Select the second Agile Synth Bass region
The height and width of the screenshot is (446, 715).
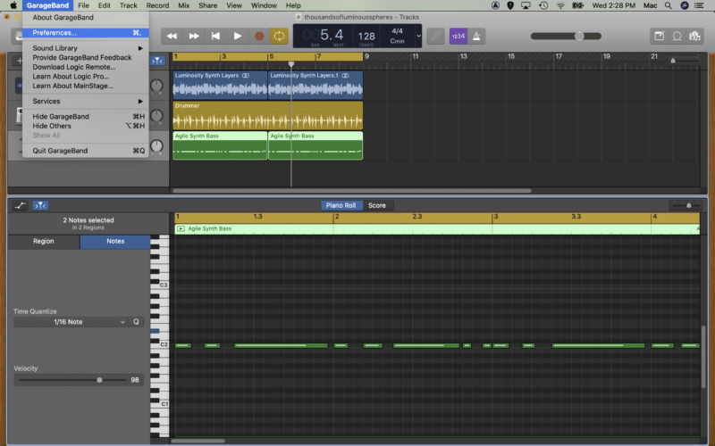pyautogui.click(x=315, y=145)
